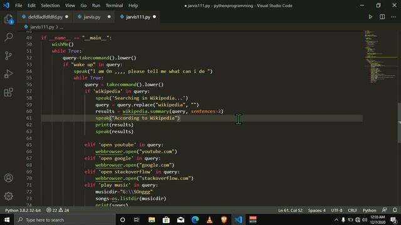Change the Python language mode
The width and height of the screenshot is (401, 225).
[x=369, y=210]
